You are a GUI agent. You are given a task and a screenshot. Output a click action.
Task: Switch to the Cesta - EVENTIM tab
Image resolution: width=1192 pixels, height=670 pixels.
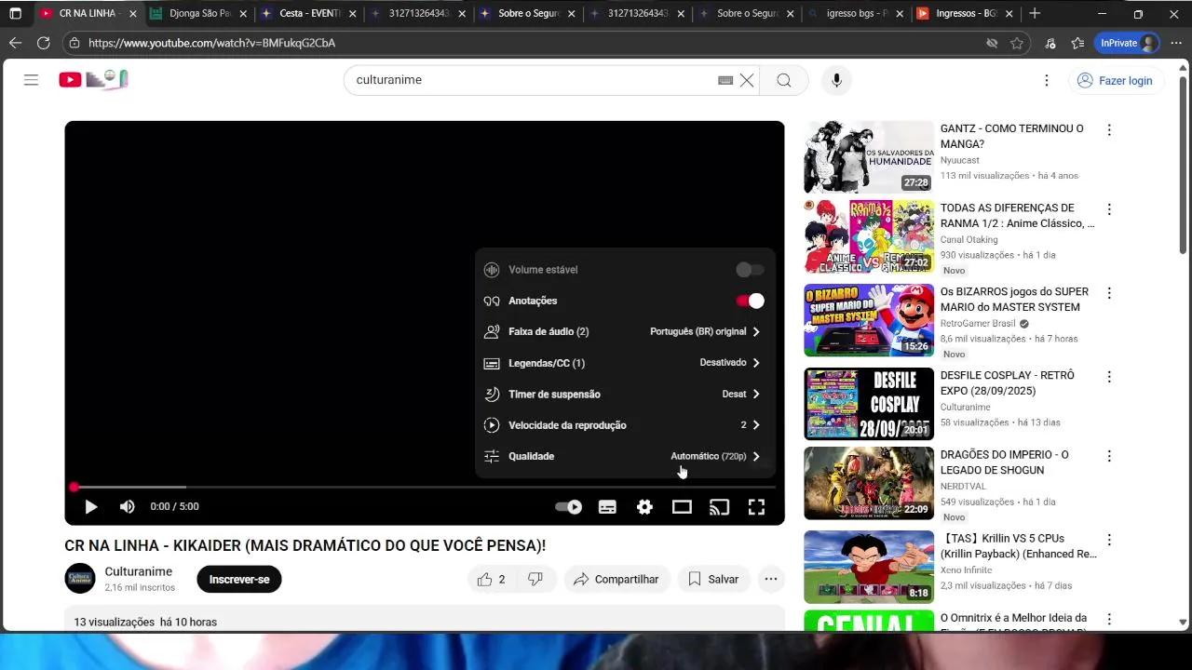[x=308, y=14]
